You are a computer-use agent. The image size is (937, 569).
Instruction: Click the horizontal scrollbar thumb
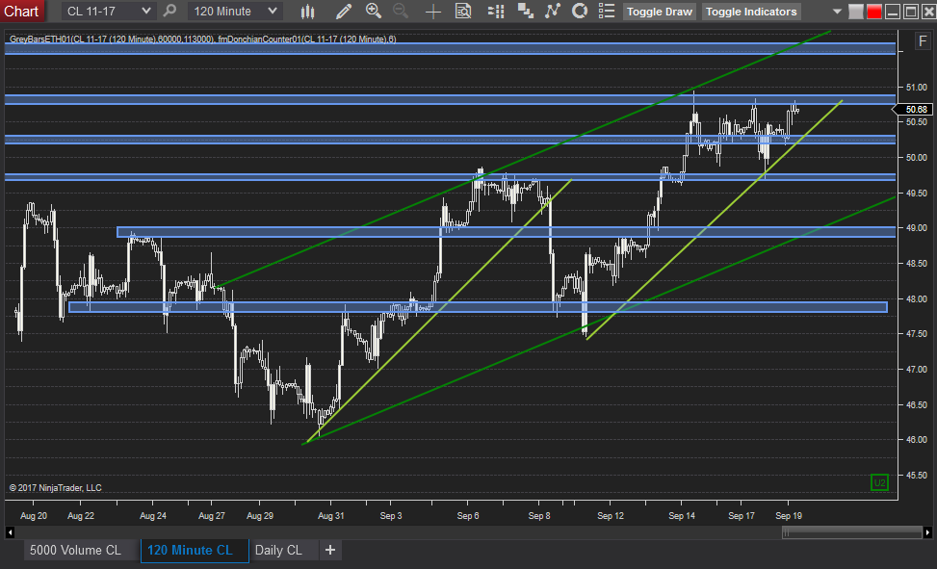pyautogui.click(x=852, y=532)
